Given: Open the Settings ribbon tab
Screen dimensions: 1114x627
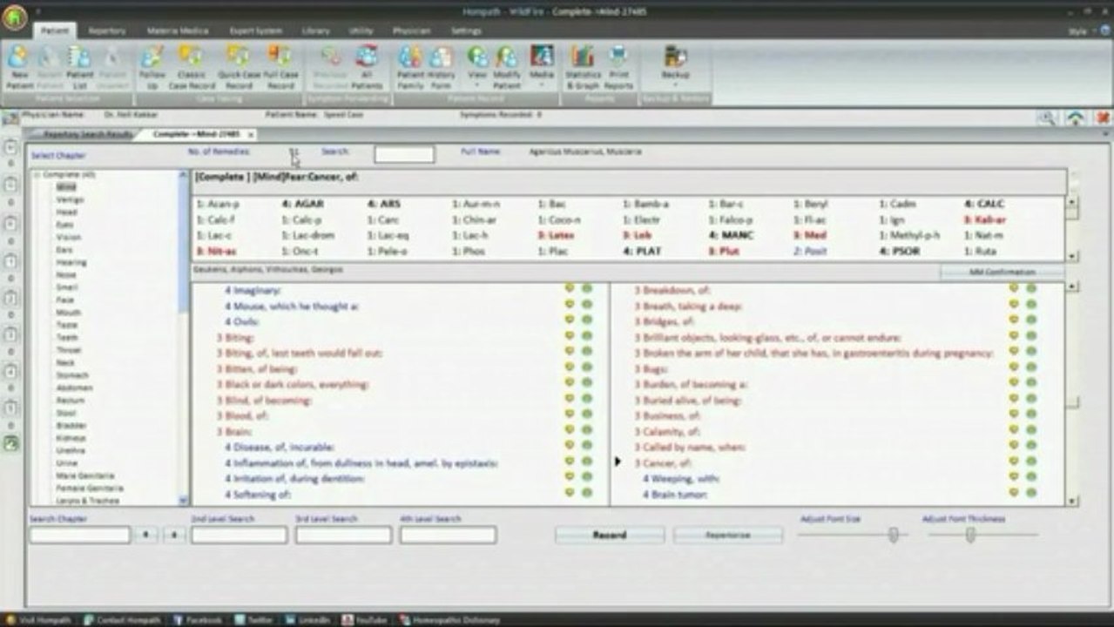Looking at the screenshot, I should 466,30.
